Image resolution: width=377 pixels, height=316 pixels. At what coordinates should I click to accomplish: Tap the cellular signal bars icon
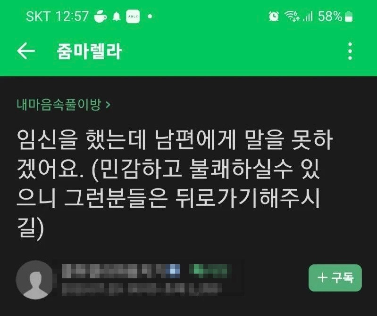pyautogui.click(x=308, y=16)
